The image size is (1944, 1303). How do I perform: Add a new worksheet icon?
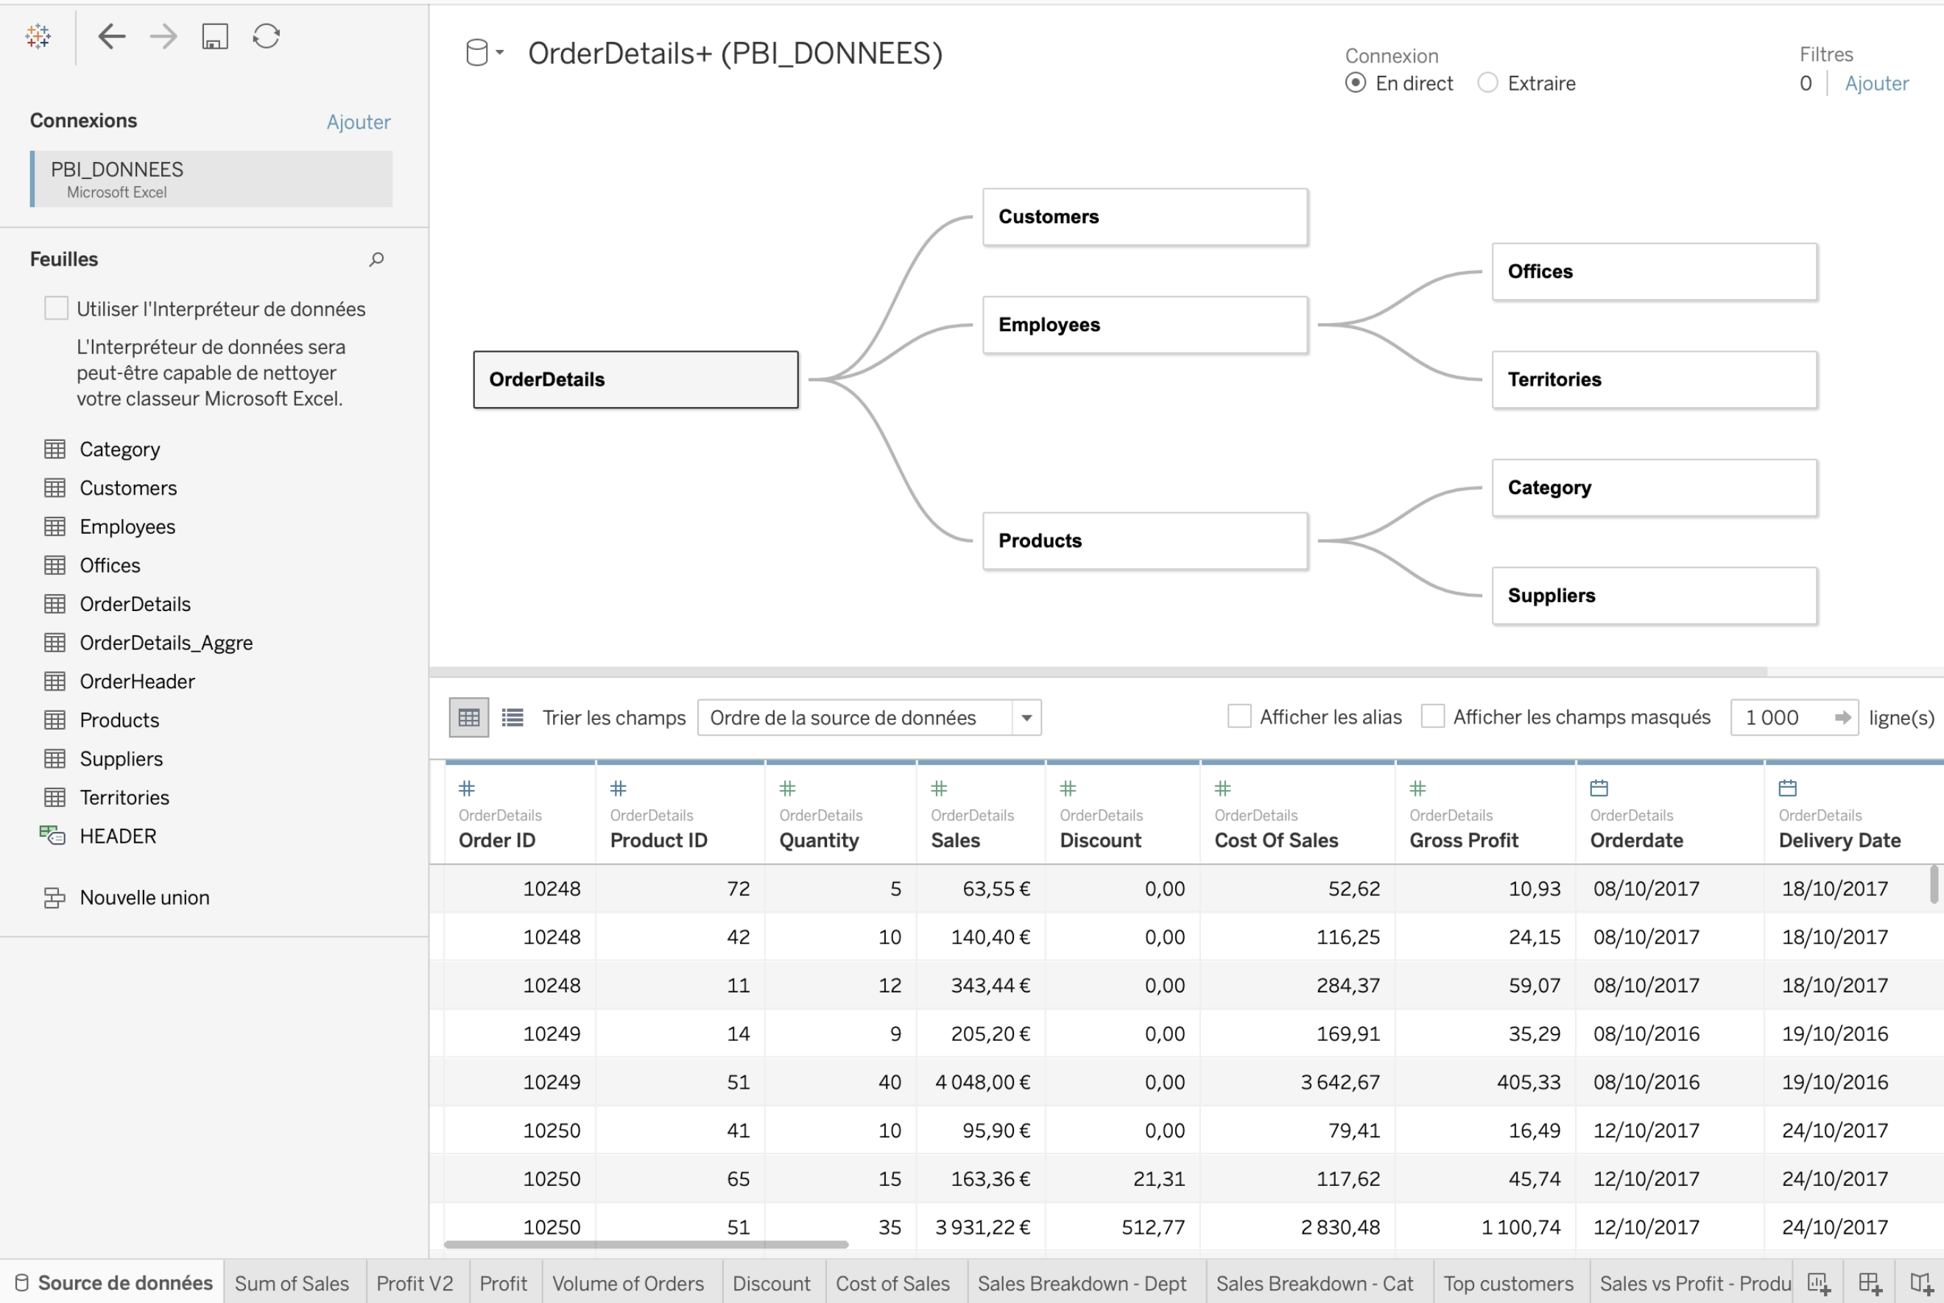[x=1820, y=1283]
